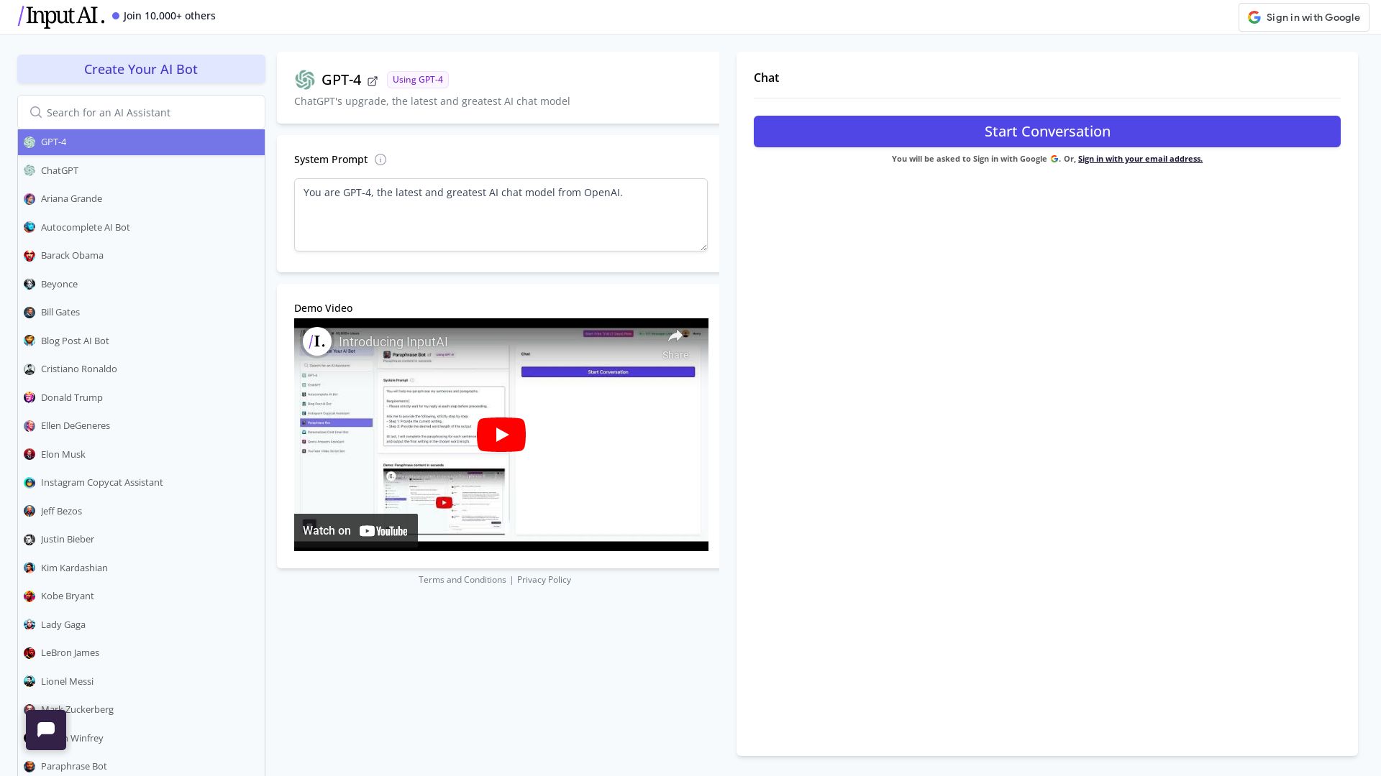Click the System Prompt info icon
Image resolution: width=1381 pixels, height=776 pixels.
coord(380,160)
